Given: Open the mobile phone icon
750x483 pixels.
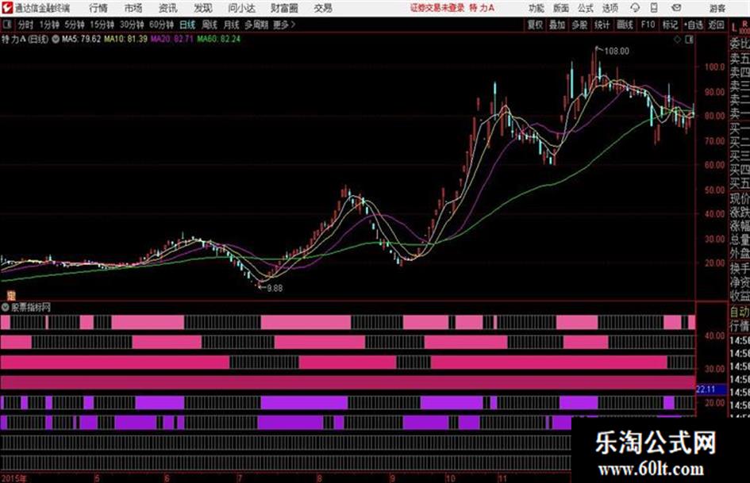Looking at the screenshot, I should [654, 8].
